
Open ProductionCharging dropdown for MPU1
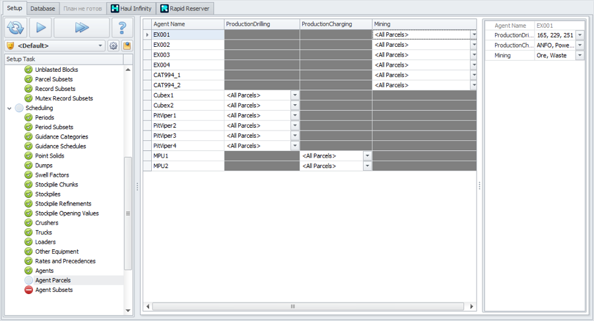click(x=367, y=156)
